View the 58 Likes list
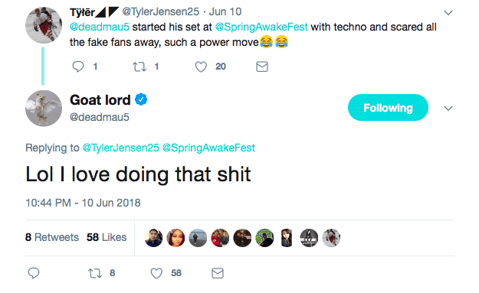Screen dimensions: 479x293 [x=107, y=237]
